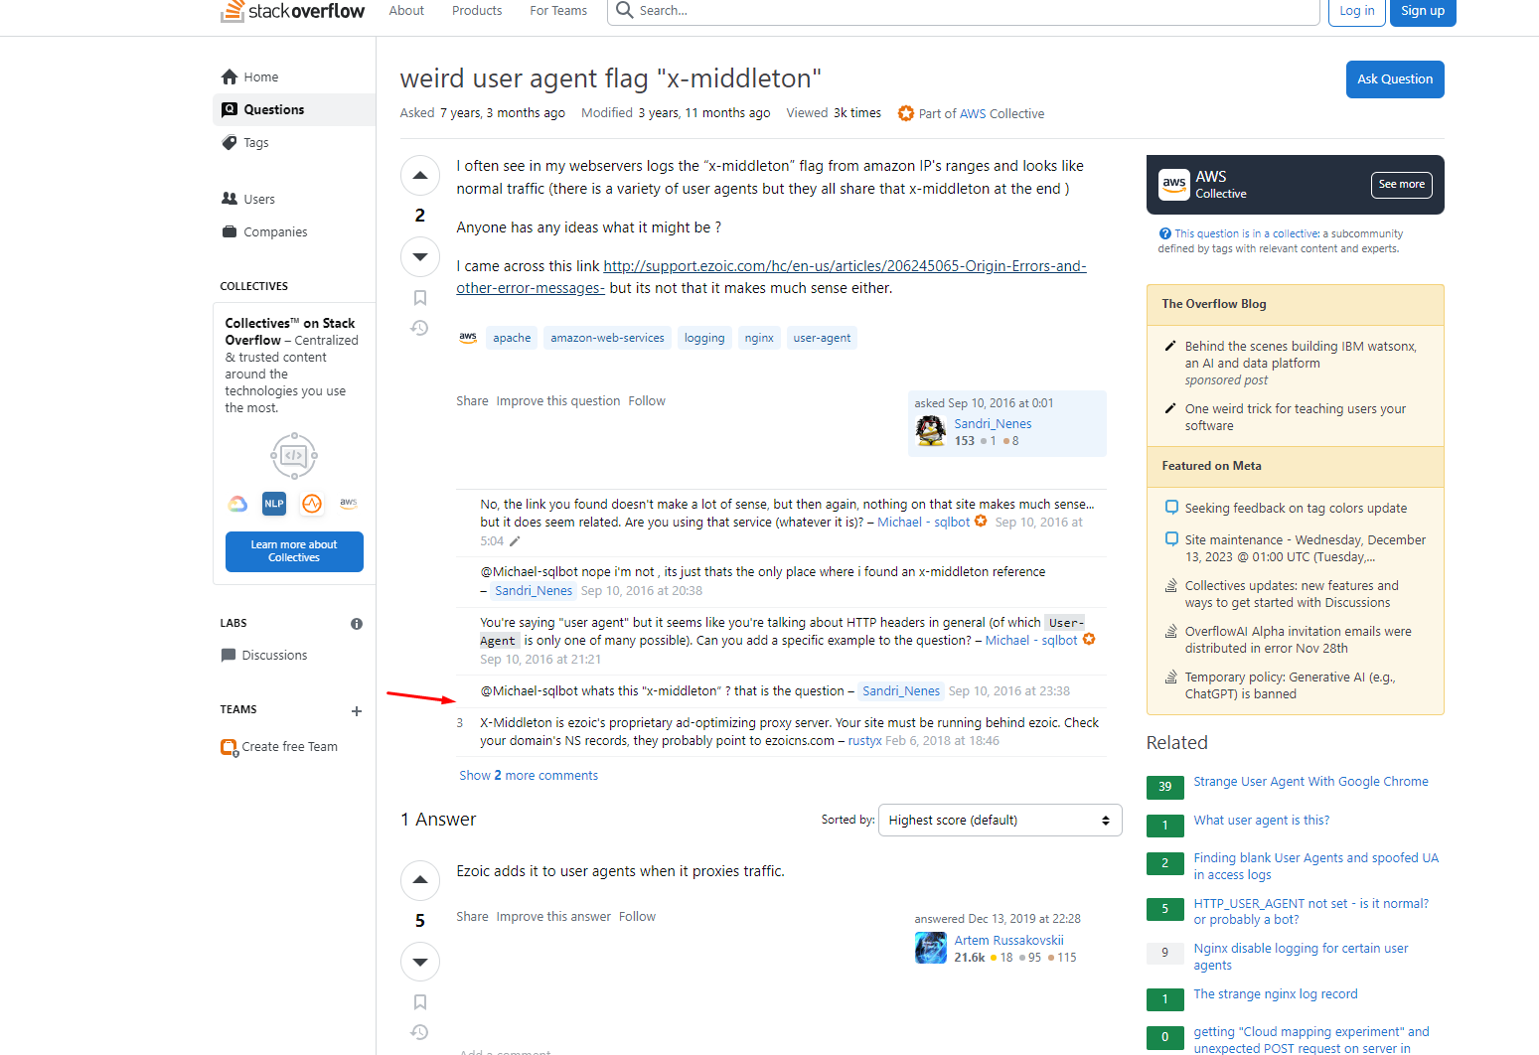Click plus icon next to Teams
This screenshot has width=1539, height=1055.
coord(357,711)
